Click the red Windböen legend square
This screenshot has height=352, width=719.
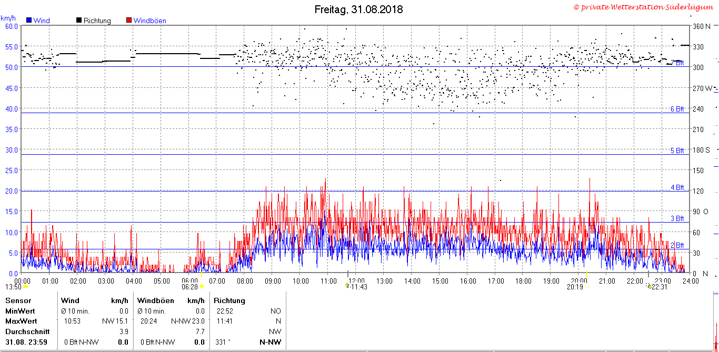(x=129, y=21)
